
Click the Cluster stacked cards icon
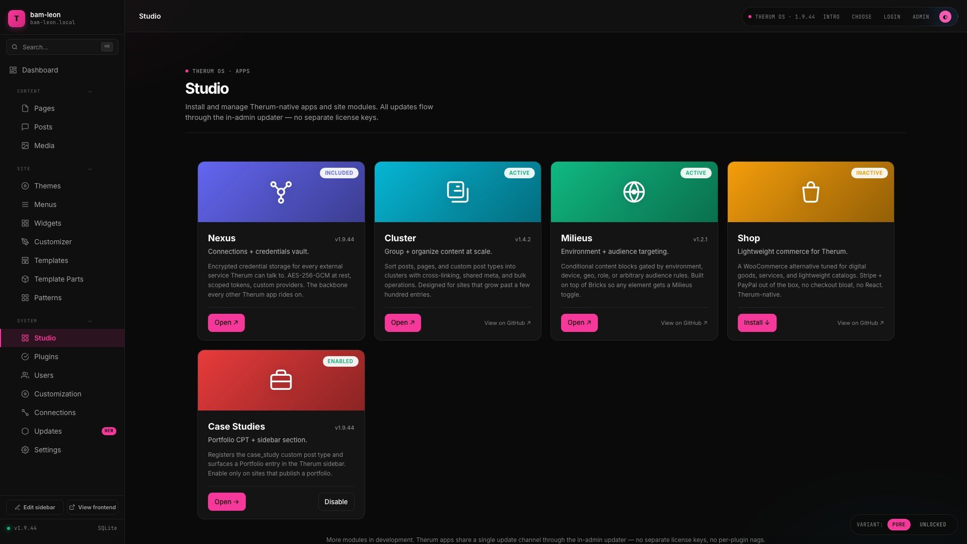(x=458, y=192)
